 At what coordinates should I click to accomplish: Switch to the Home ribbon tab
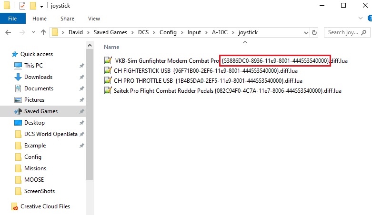(40, 19)
